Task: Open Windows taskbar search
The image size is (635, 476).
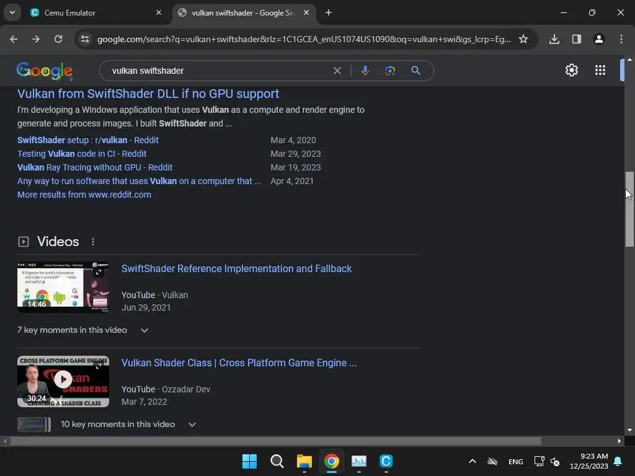Action: coord(277,461)
